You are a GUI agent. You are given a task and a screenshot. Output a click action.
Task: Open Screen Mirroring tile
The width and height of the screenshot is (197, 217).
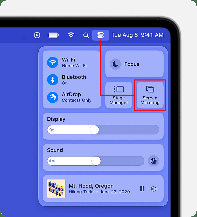[150, 95]
